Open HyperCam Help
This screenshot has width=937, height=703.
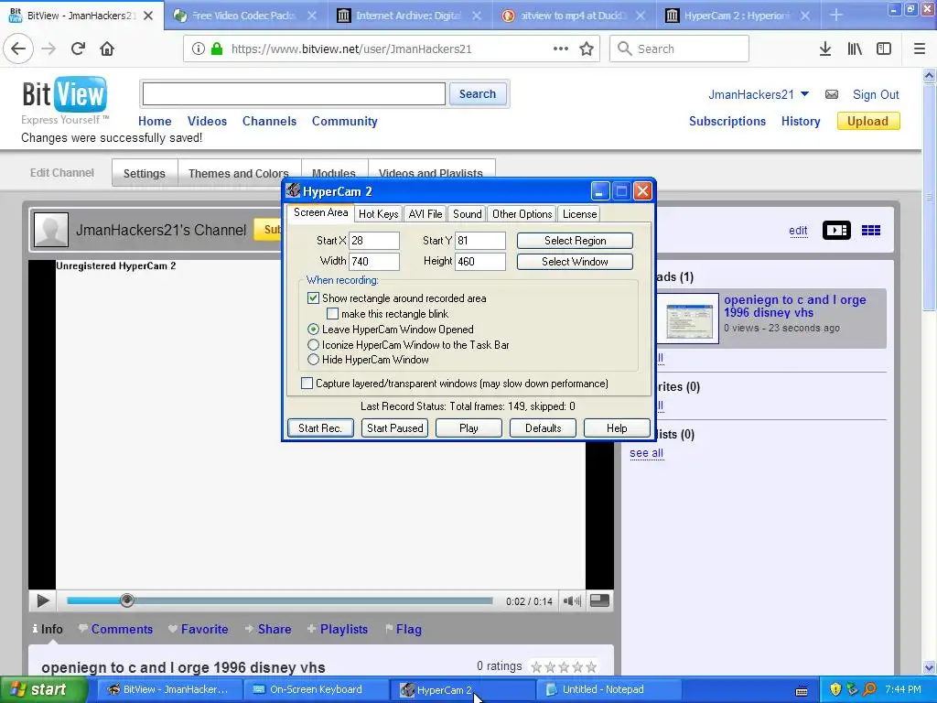pyautogui.click(x=617, y=428)
